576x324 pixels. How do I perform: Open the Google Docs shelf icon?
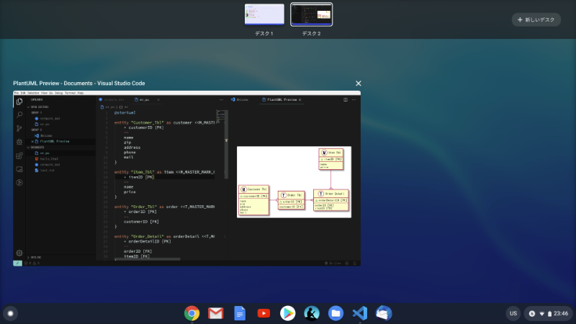click(x=240, y=313)
